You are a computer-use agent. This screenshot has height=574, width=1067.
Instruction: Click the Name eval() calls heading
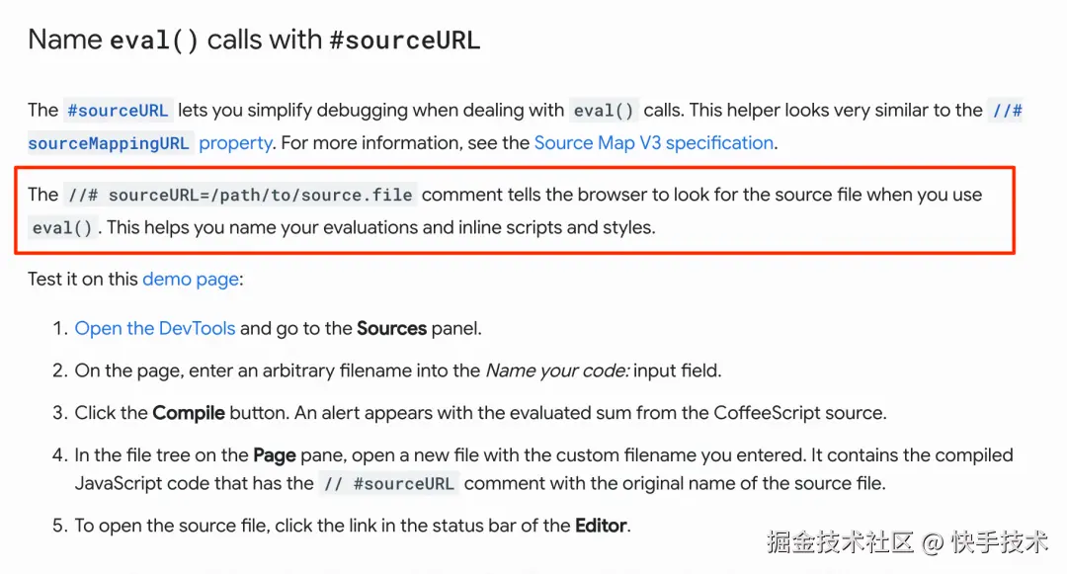tap(254, 40)
